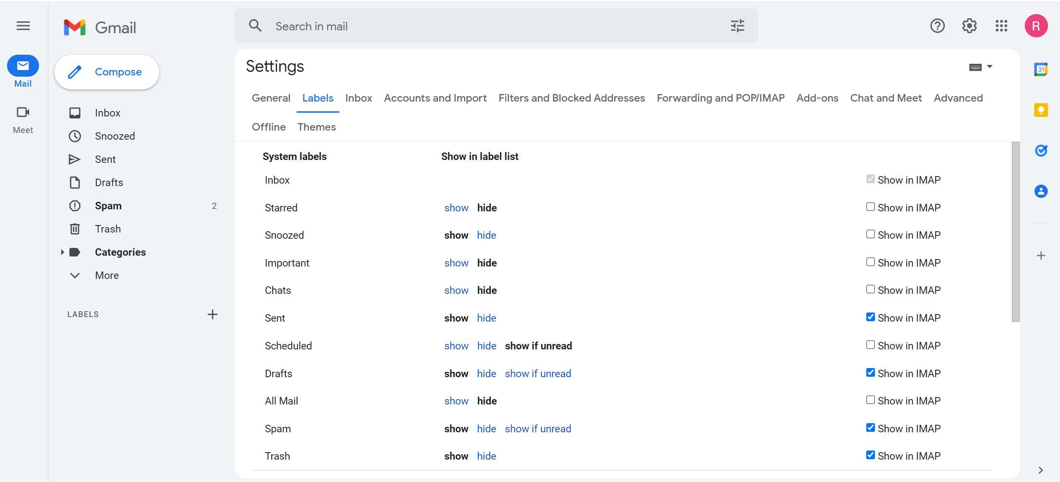Open Google Tasks side panel icon
Image resolution: width=1060 pixels, height=482 pixels.
tap(1041, 150)
